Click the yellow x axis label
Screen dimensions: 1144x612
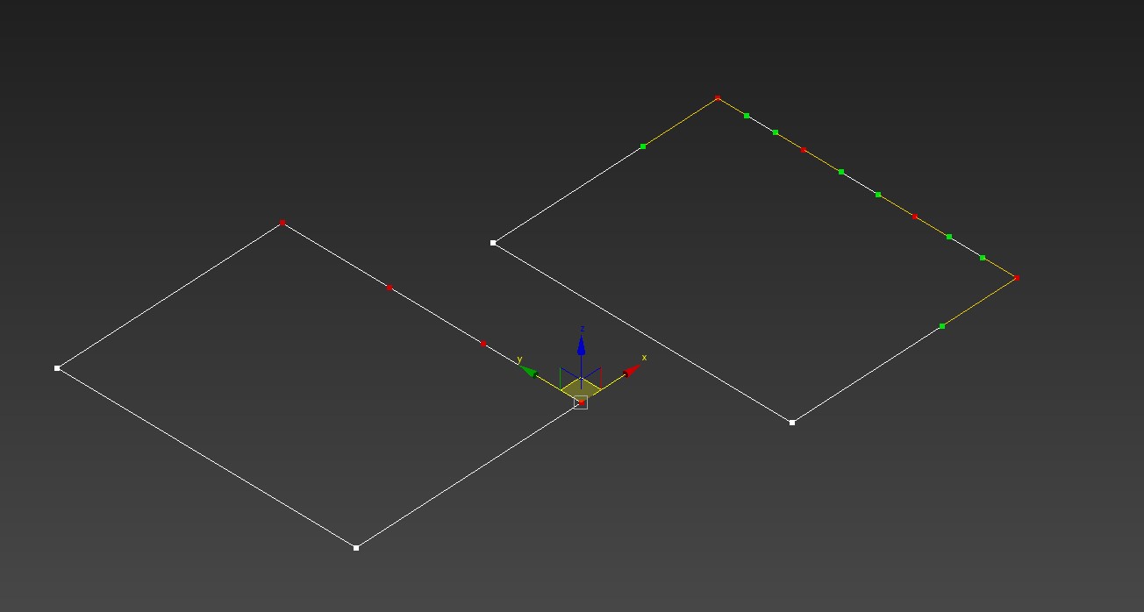(x=644, y=357)
